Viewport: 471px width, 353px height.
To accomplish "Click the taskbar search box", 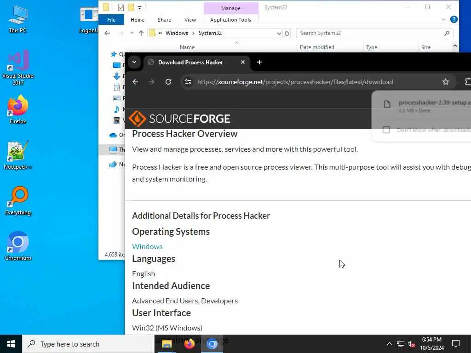I will pyautogui.click(x=88, y=344).
